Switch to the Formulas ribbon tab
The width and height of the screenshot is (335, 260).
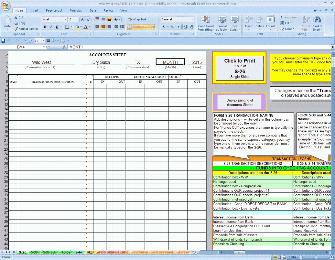click(x=76, y=10)
